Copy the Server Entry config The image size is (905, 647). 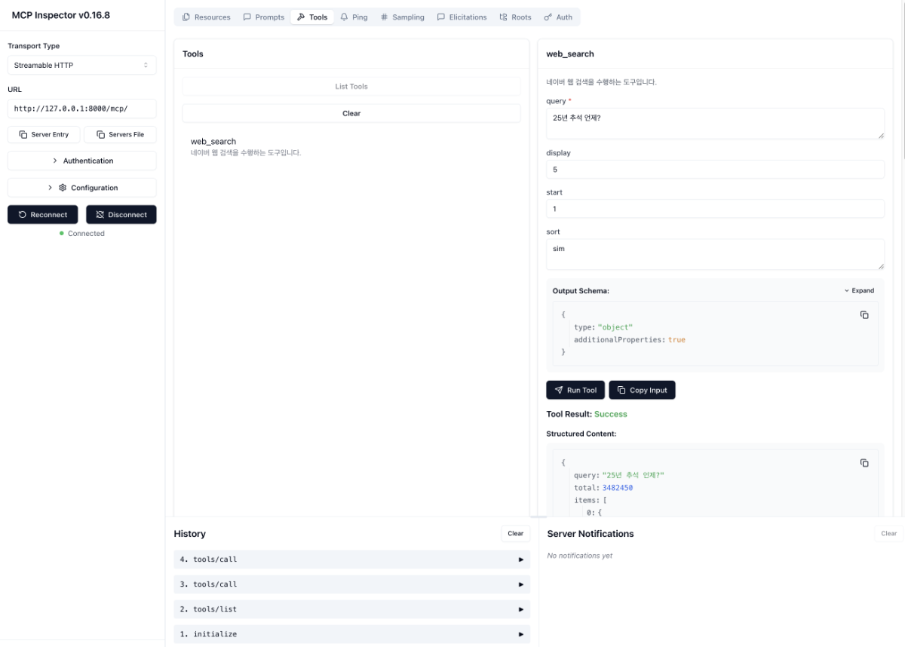pos(44,134)
